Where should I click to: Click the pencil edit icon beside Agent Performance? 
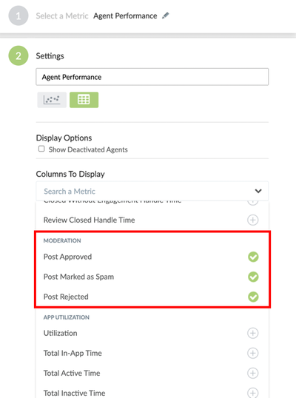[165, 16]
